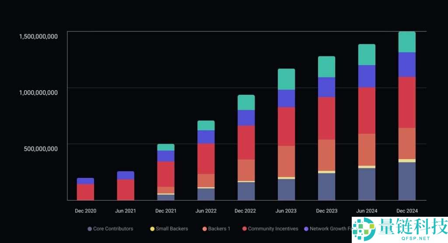Click the red Community Incentives legend dot
The width and height of the screenshot is (448, 243).
(245, 229)
